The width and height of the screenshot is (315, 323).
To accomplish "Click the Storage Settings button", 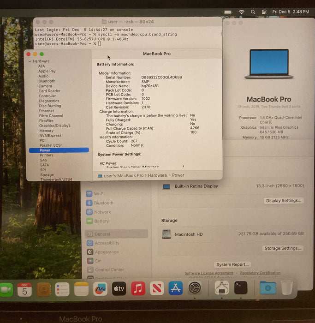I will click(283, 248).
